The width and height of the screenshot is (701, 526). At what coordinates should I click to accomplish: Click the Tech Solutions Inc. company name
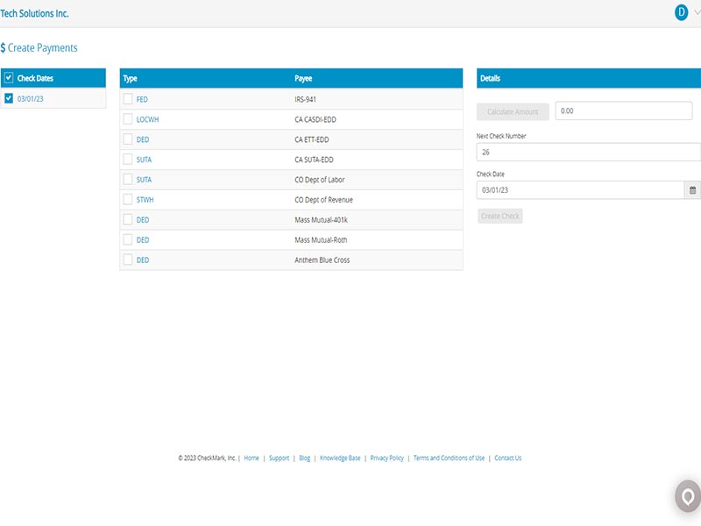(34, 13)
